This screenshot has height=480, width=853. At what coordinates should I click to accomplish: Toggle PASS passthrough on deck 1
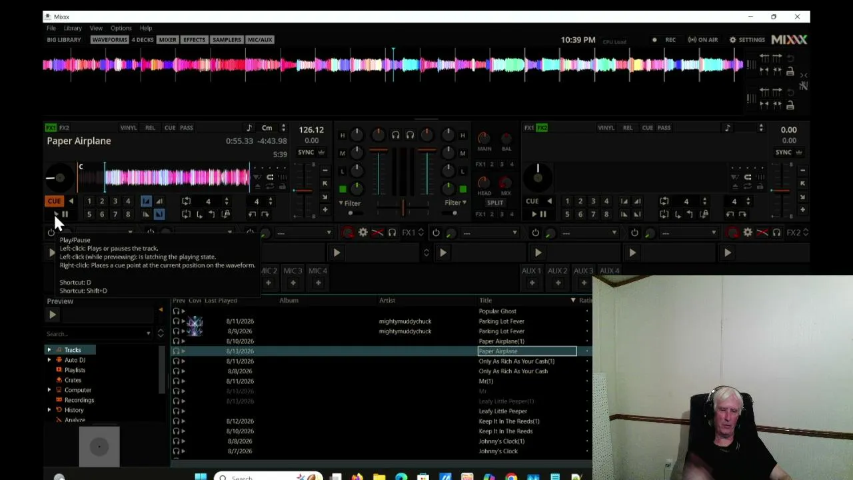(x=187, y=128)
